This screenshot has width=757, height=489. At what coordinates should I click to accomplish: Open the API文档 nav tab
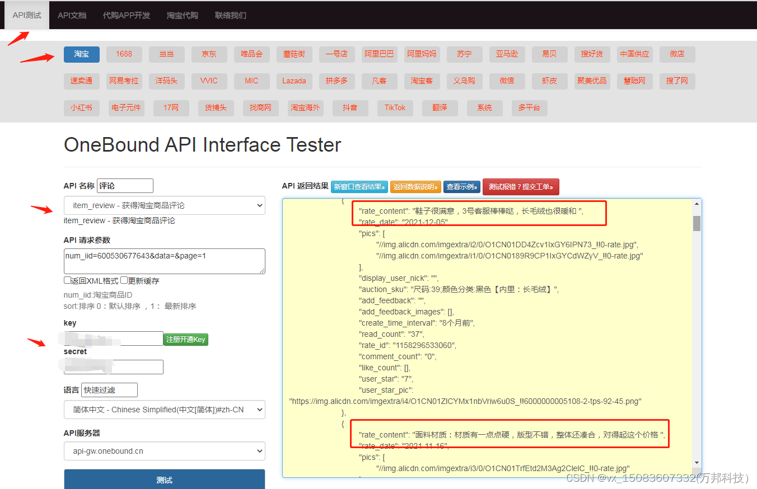point(72,15)
